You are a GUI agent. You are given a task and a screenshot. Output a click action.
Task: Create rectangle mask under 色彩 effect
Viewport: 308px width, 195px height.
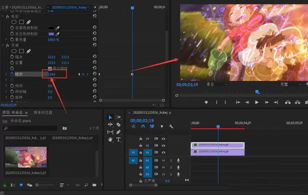tap(22, 22)
